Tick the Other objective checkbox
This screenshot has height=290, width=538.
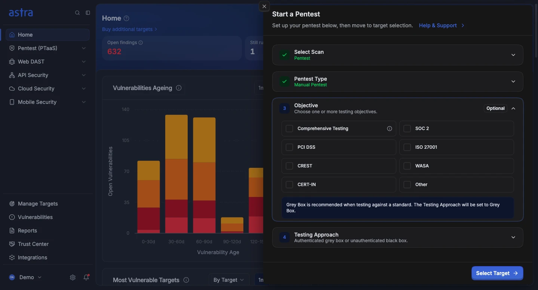[407, 185]
